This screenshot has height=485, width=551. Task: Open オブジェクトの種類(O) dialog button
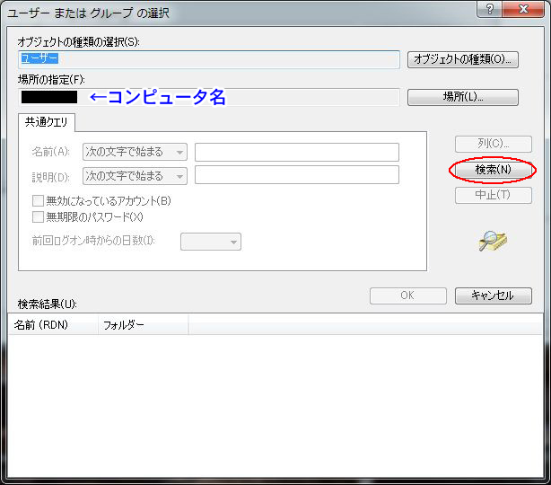(463, 59)
